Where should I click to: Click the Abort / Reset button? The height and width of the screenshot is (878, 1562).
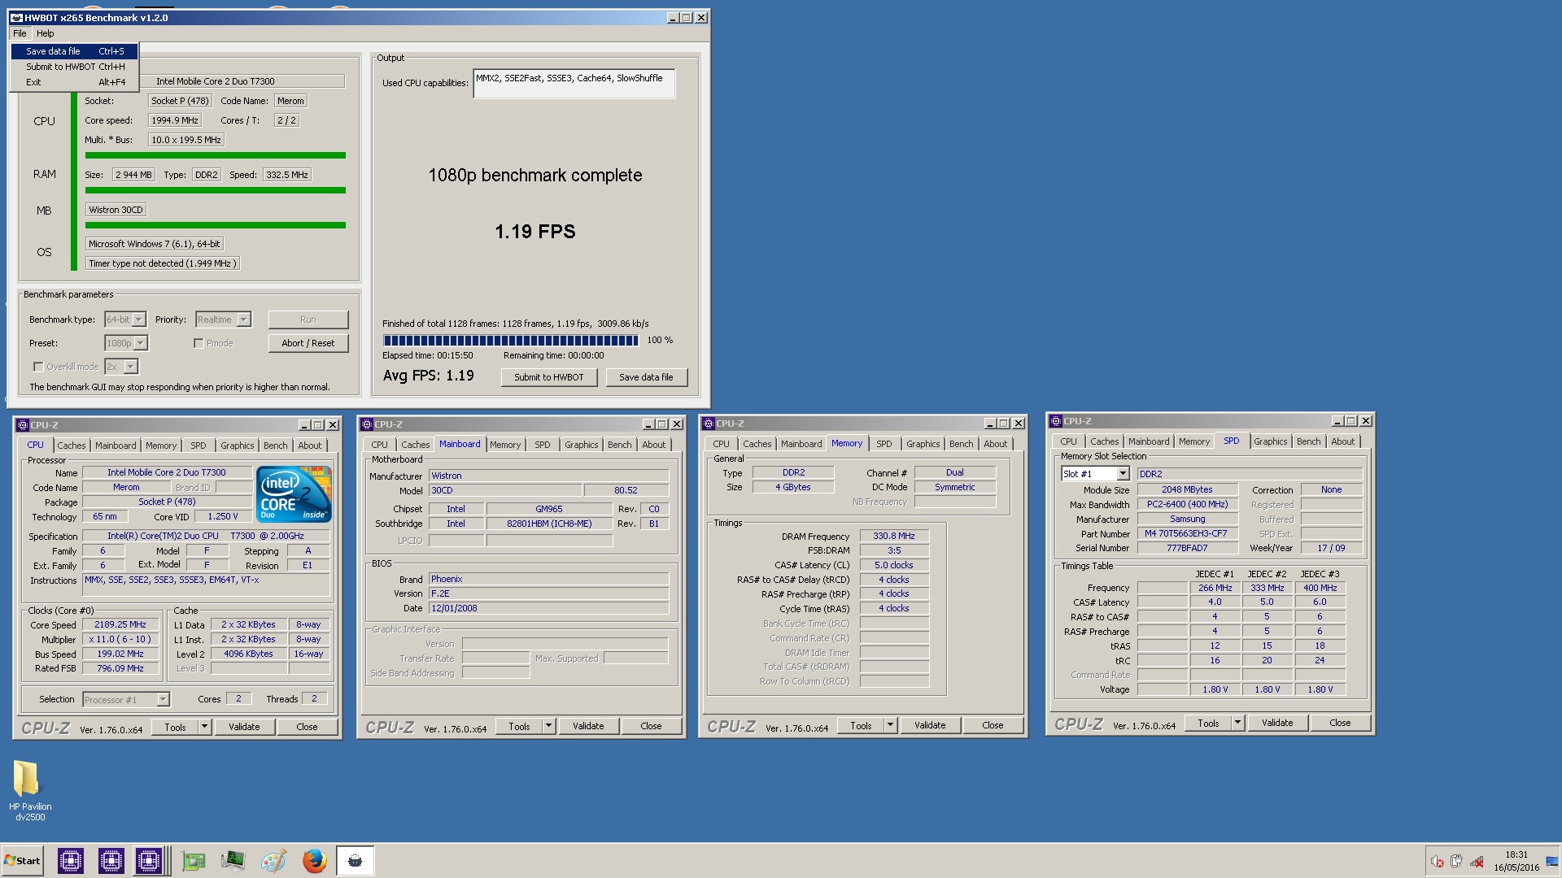click(308, 343)
